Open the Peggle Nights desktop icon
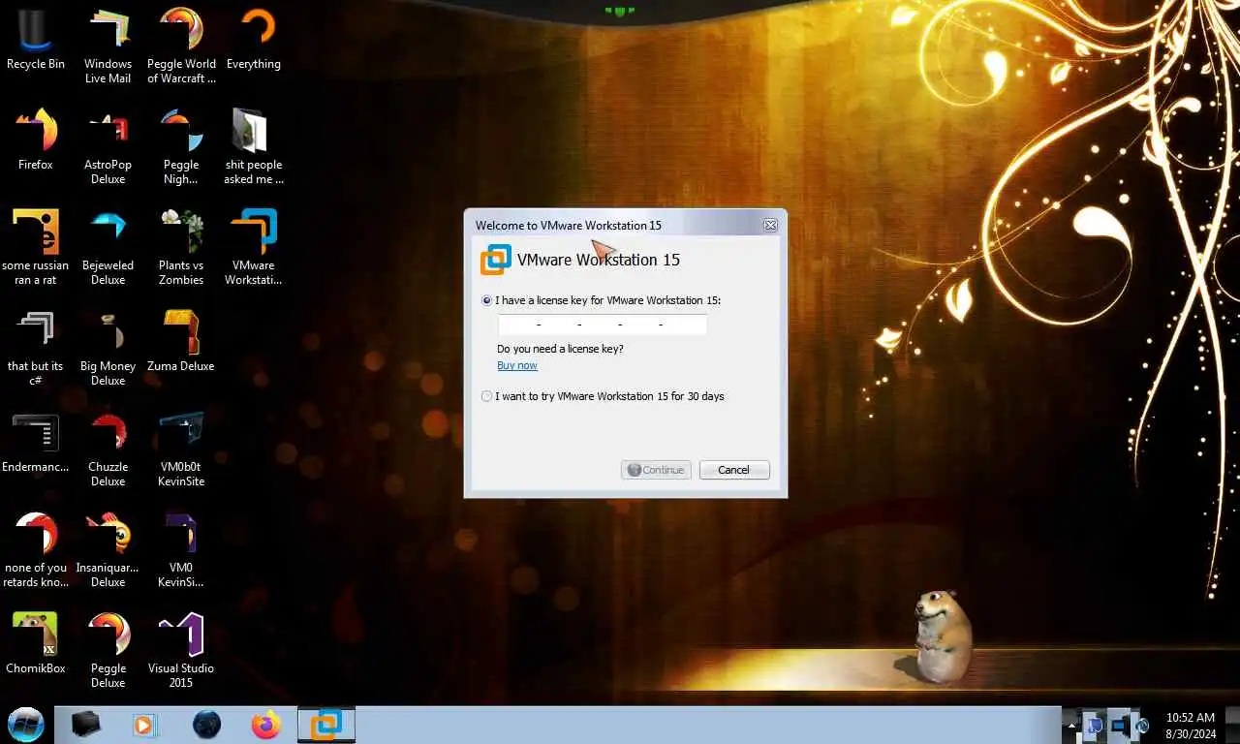Viewport: 1240px width, 744px height. [181, 147]
